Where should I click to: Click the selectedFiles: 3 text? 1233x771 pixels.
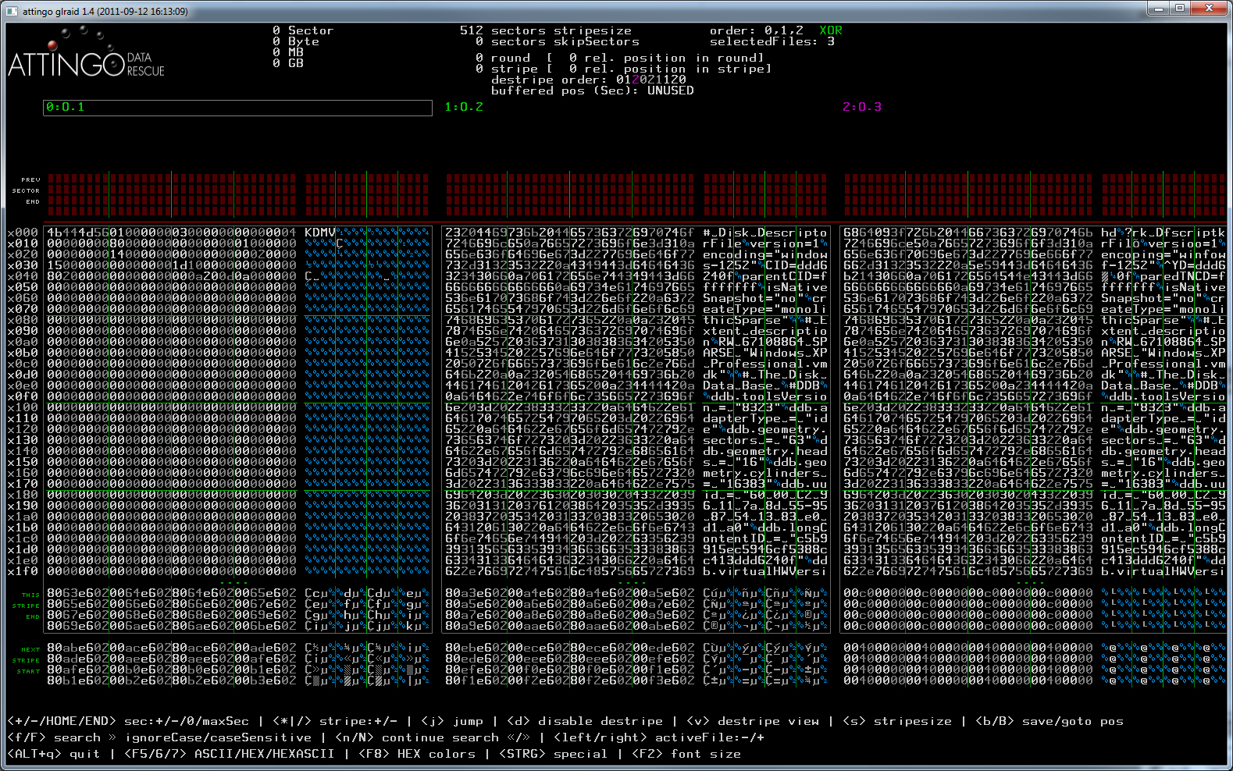pos(772,41)
